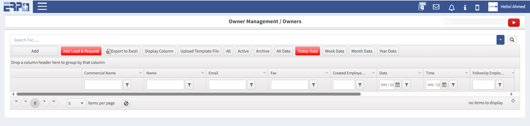The height and width of the screenshot is (126, 530).
Task: Open the language translation icon
Action: pyautogui.click(x=422, y=7)
